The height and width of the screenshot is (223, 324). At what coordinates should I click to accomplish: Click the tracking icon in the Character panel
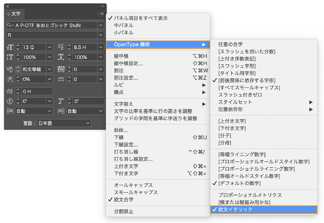click(61, 69)
